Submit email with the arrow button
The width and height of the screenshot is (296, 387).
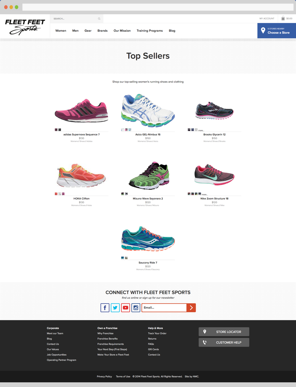191,308
